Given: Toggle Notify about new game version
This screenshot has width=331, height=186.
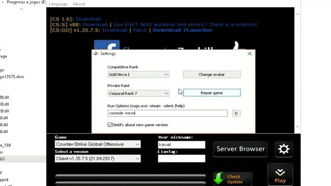Looking at the screenshot, I should coord(110,125).
